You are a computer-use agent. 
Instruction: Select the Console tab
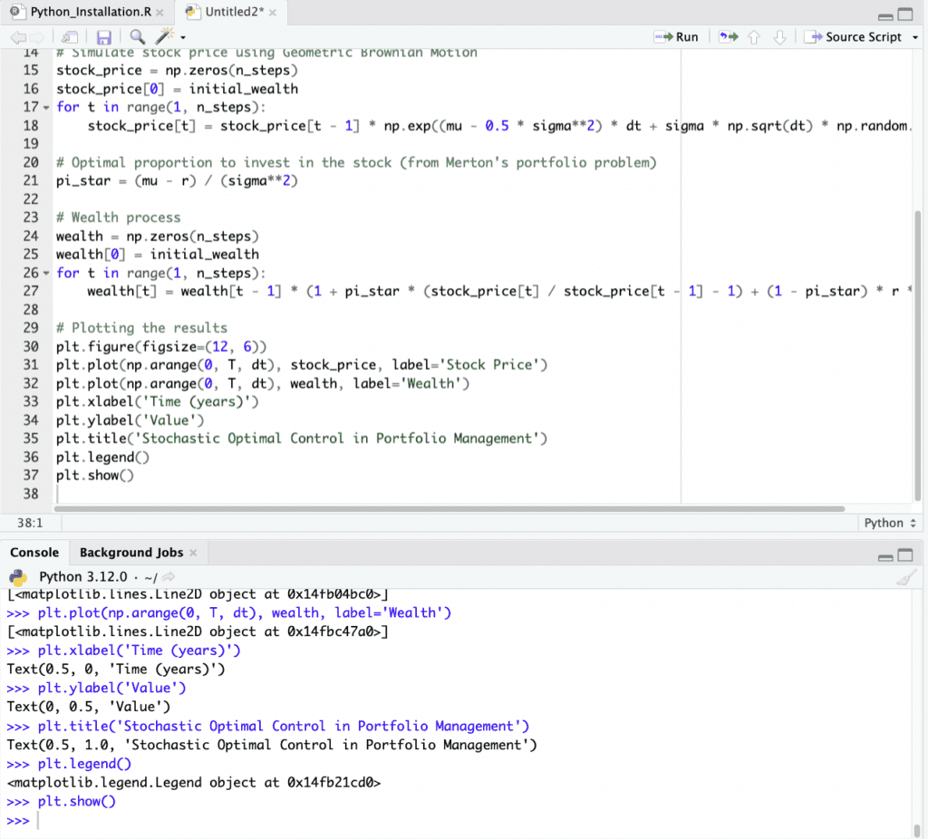(34, 553)
